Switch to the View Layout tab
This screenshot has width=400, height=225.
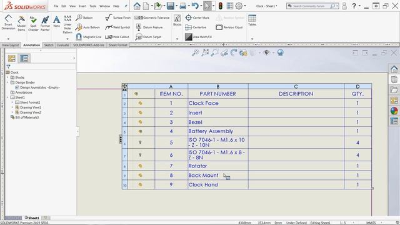[x=11, y=45]
